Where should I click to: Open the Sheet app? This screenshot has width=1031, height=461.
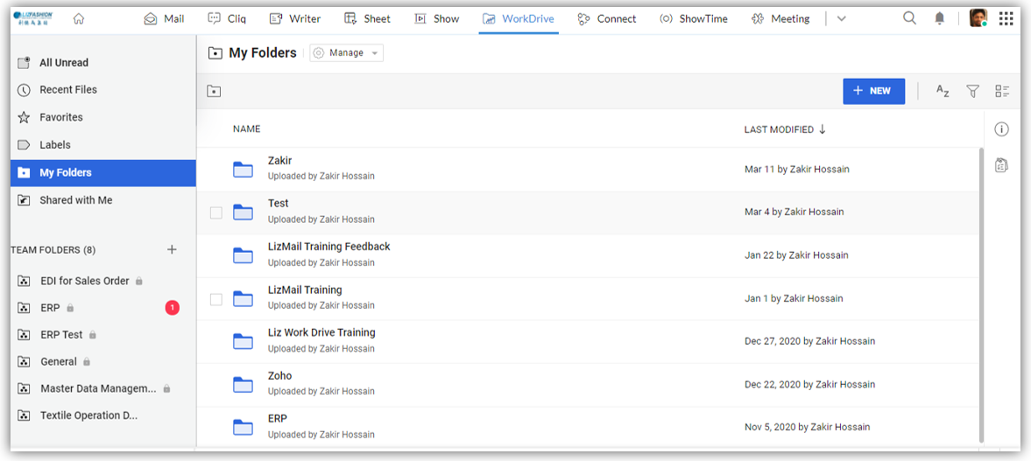pyautogui.click(x=368, y=18)
